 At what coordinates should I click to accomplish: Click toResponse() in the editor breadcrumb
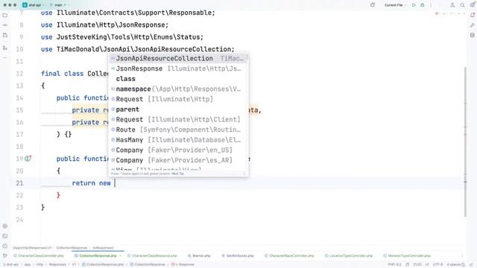click(103, 248)
